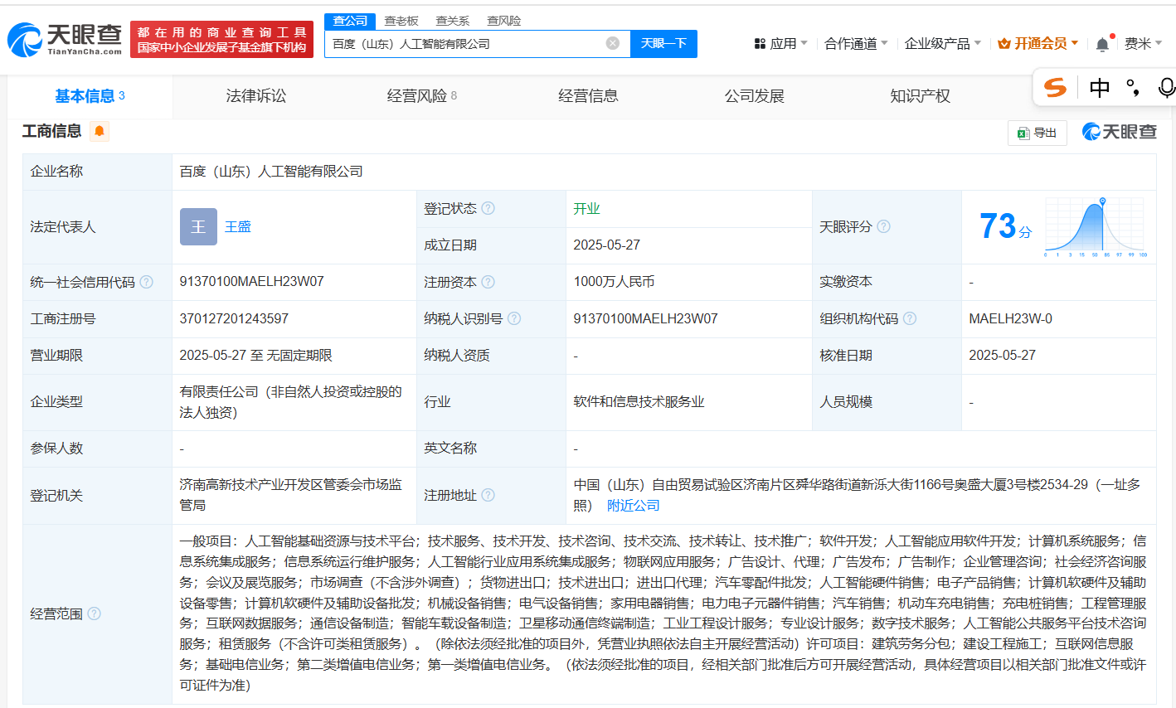1176x708 pixels.
Task: Toggle punctuation mode in input method bar
Action: pyautogui.click(x=1133, y=87)
